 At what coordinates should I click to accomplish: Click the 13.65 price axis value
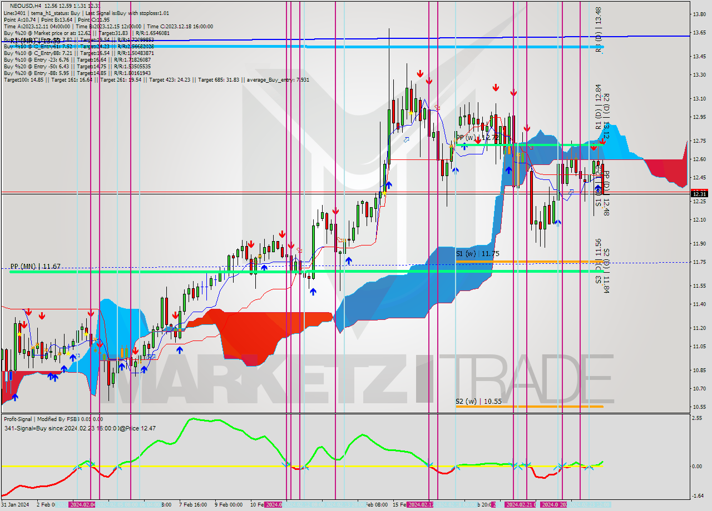699,33
